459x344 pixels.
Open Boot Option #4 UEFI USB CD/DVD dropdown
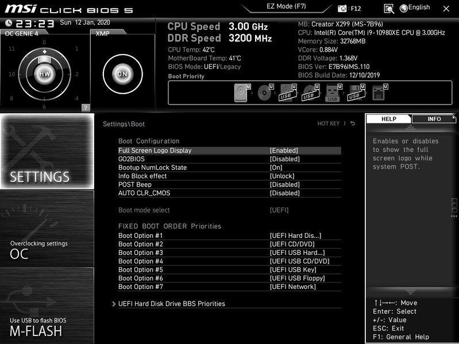click(x=299, y=261)
